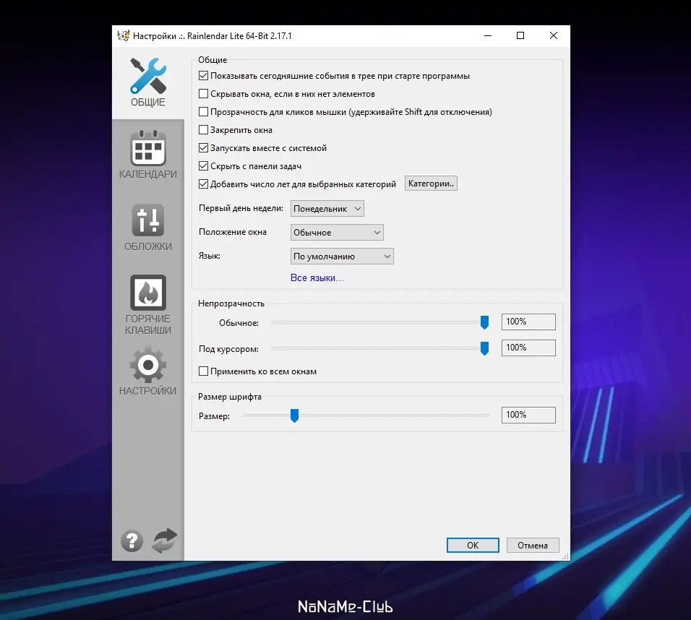Screen dimensions: 691x620
Task: Check the Закрепить окна option
Action: [203, 130]
